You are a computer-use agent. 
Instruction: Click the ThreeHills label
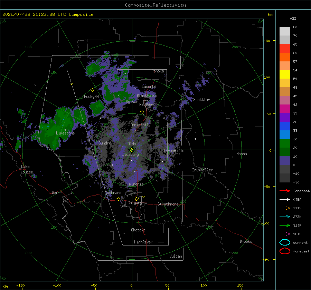pos(174,151)
